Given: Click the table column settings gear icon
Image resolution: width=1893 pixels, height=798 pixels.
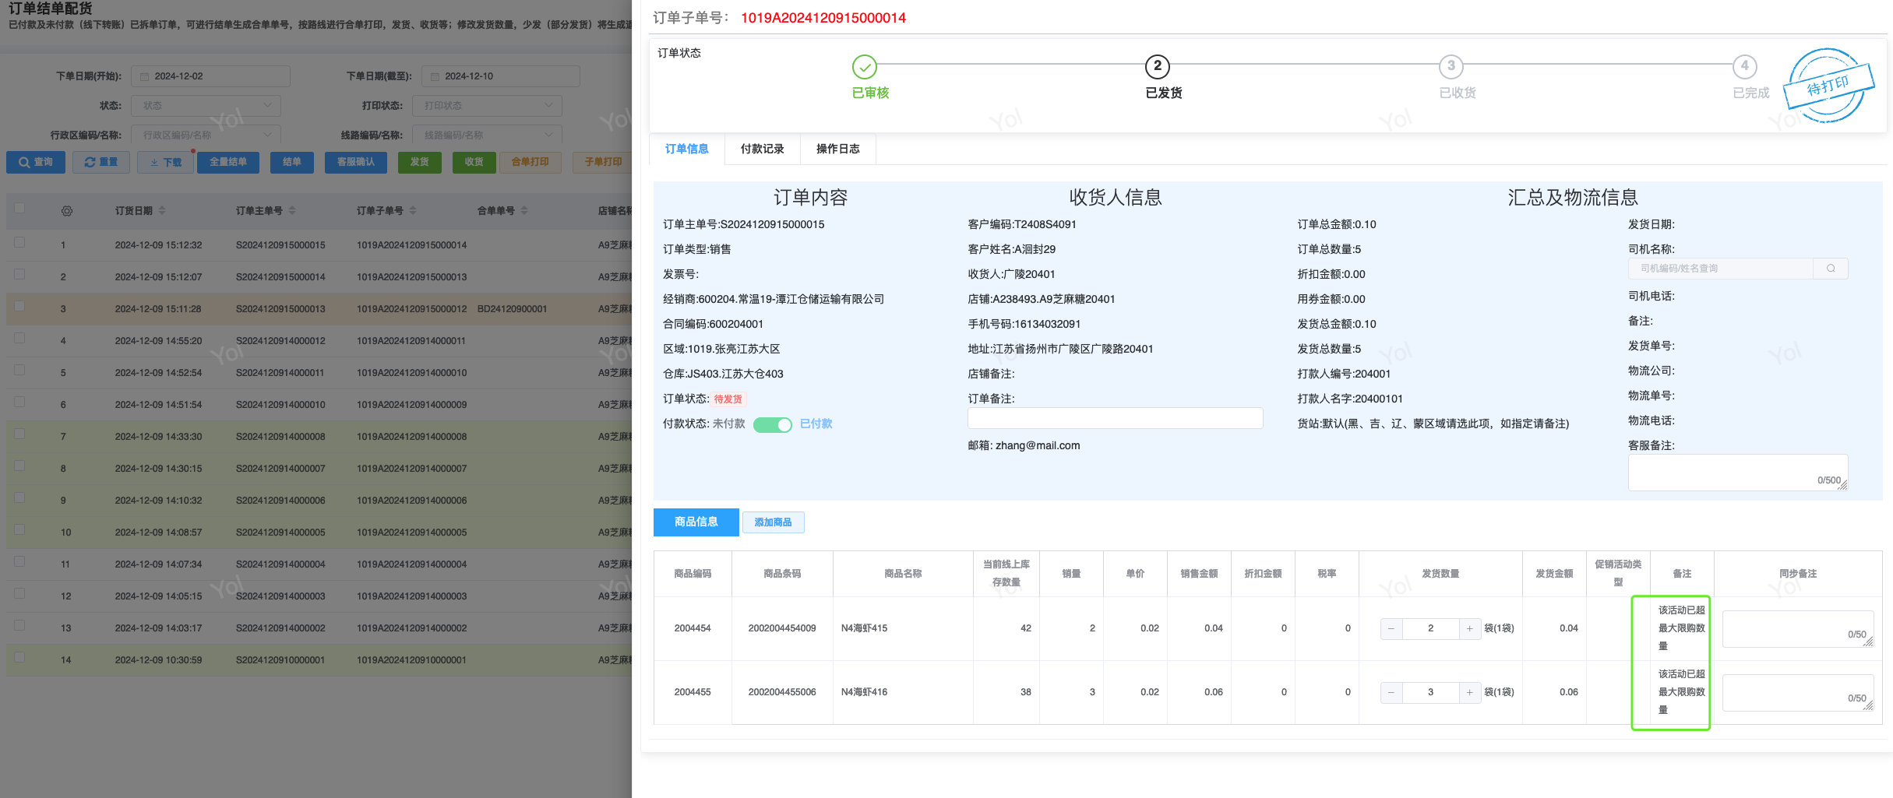Looking at the screenshot, I should click(67, 211).
